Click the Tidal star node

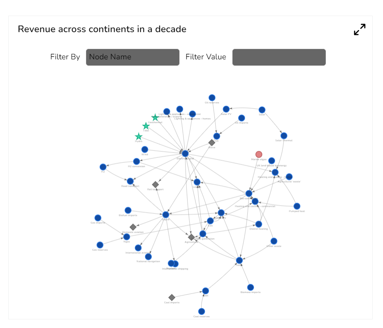(x=146, y=126)
